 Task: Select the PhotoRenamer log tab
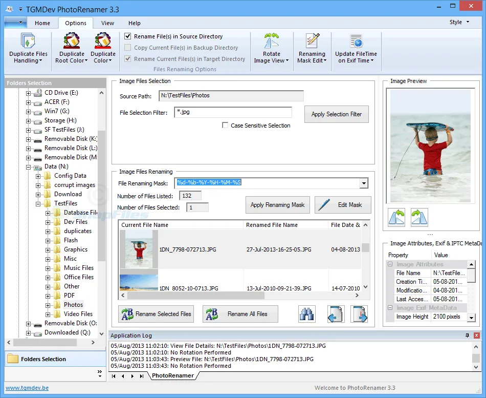coord(172,375)
